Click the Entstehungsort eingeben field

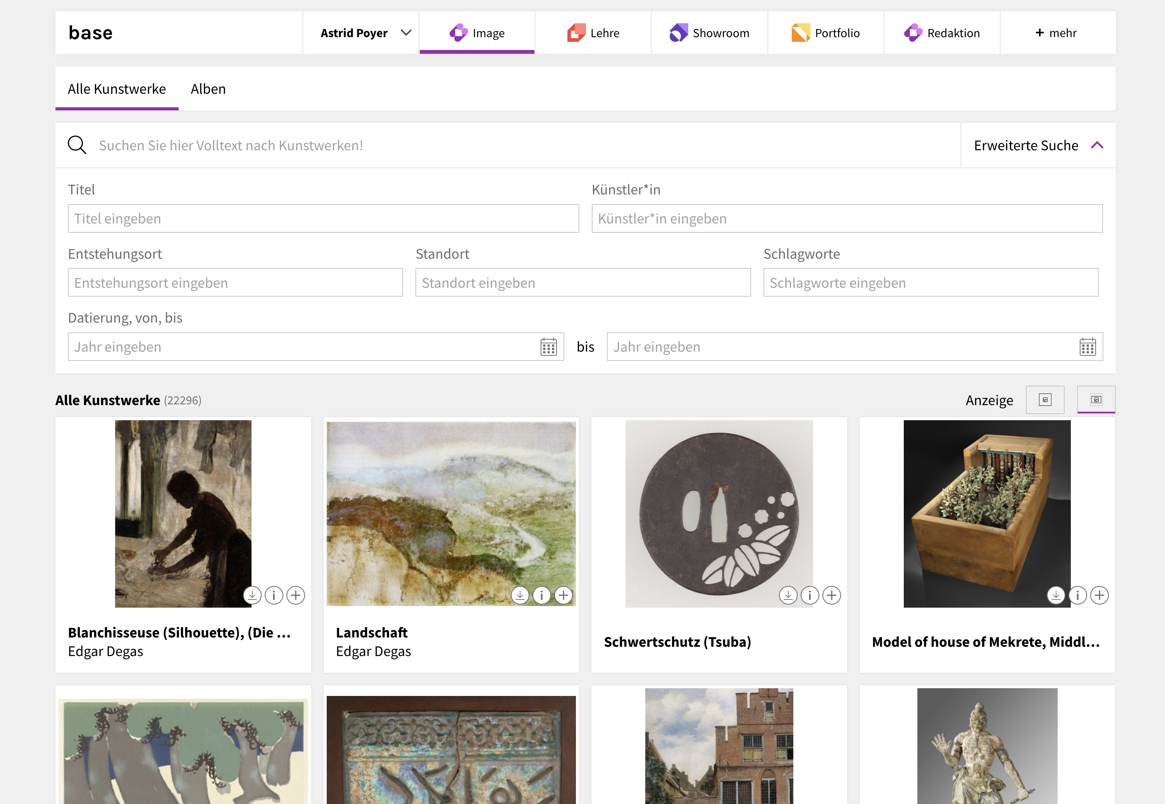click(x=235, y=282)
